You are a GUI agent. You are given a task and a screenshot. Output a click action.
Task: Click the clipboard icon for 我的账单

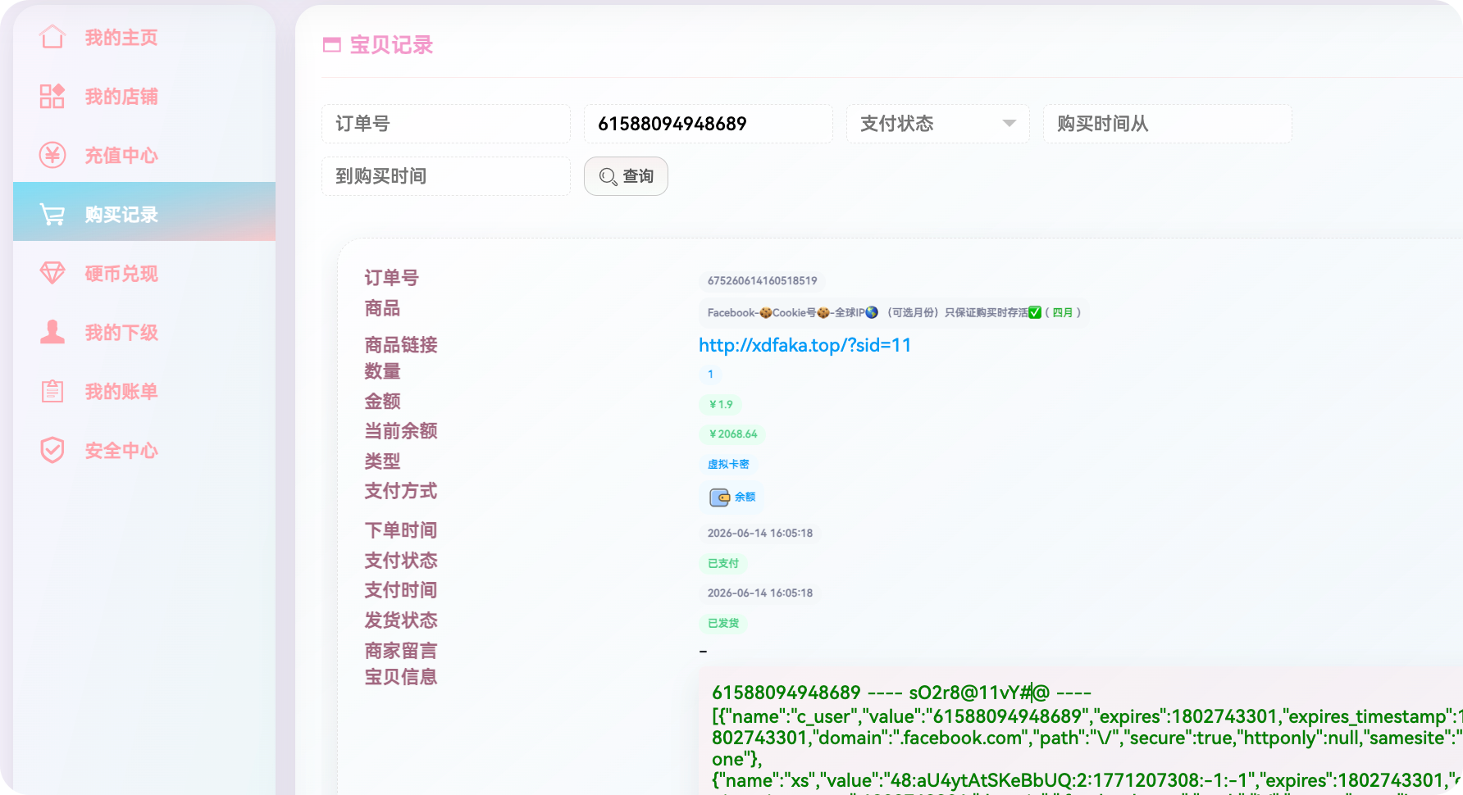[52, 391]
